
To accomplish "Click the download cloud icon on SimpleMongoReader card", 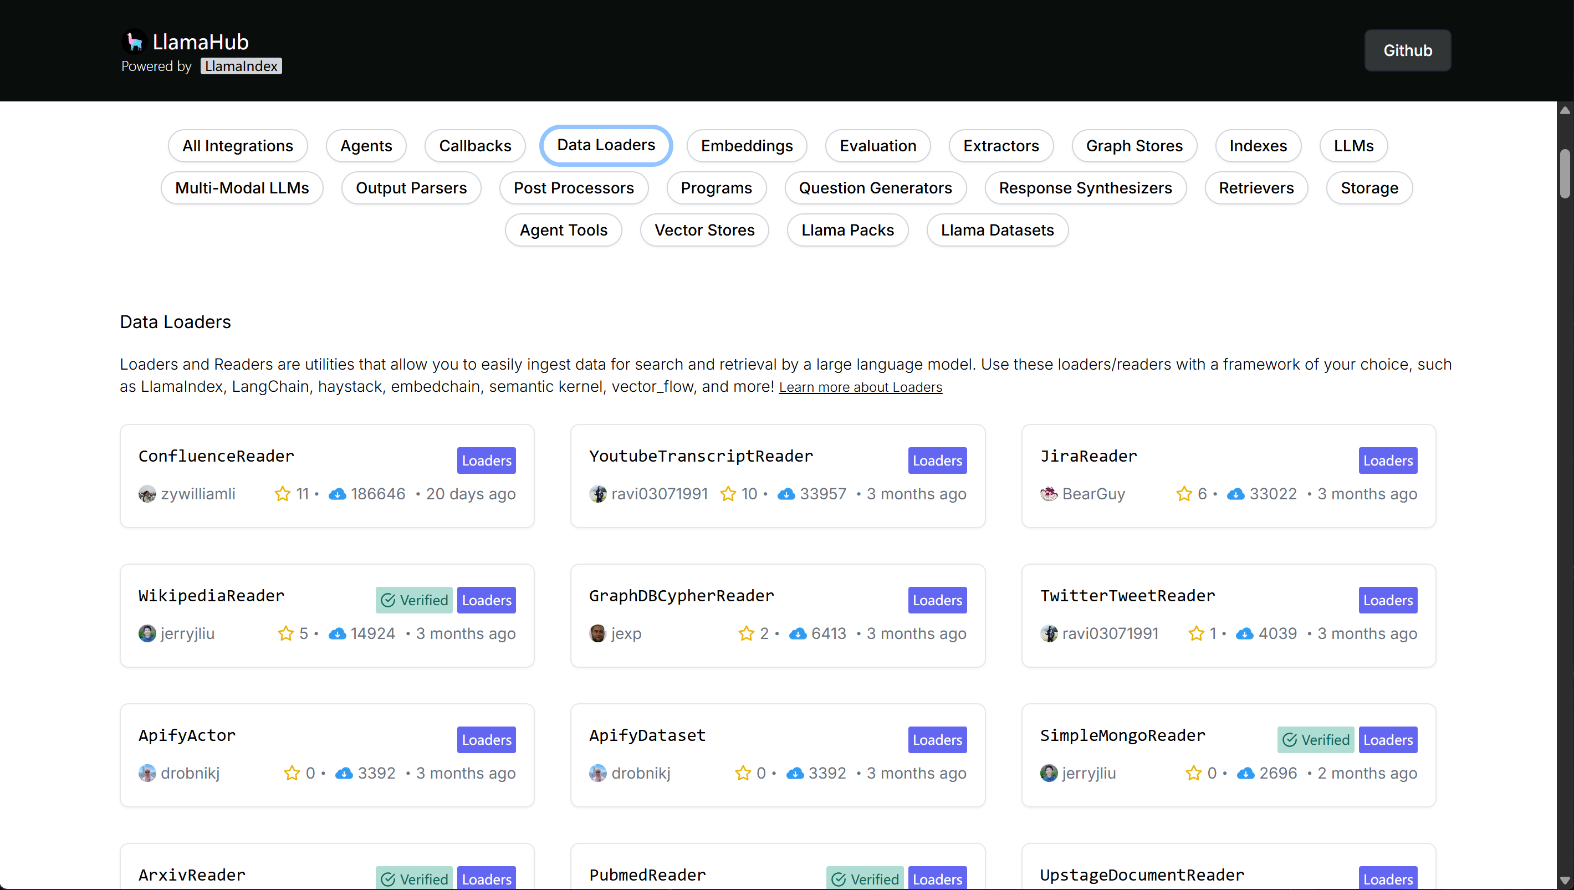I will click(1246, 773).
